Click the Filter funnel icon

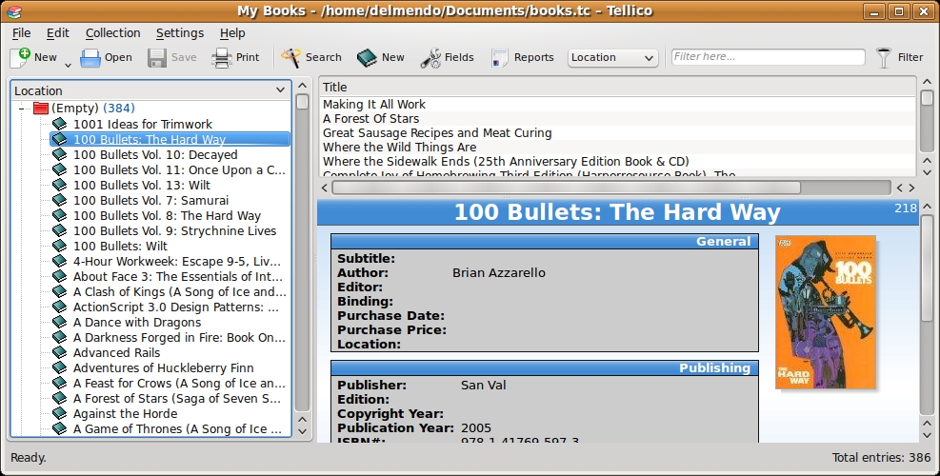click(885, 57)
